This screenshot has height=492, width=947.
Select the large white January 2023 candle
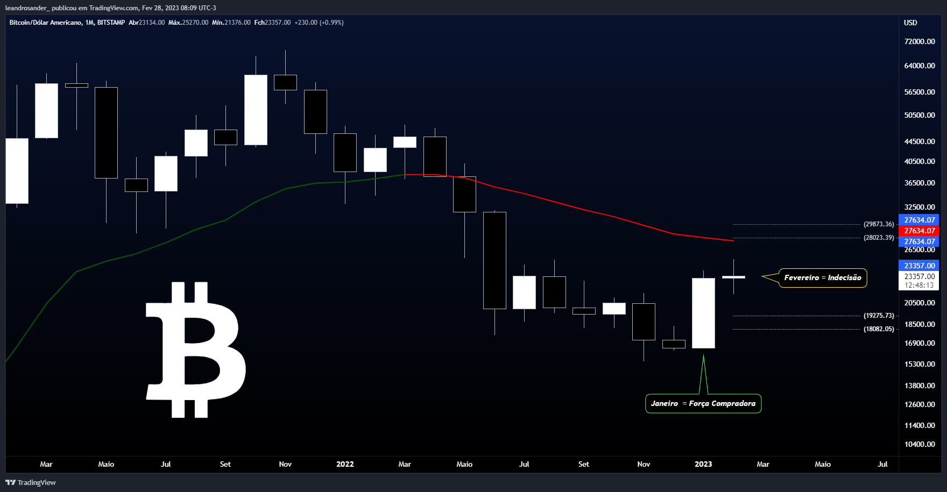[703, 313]
